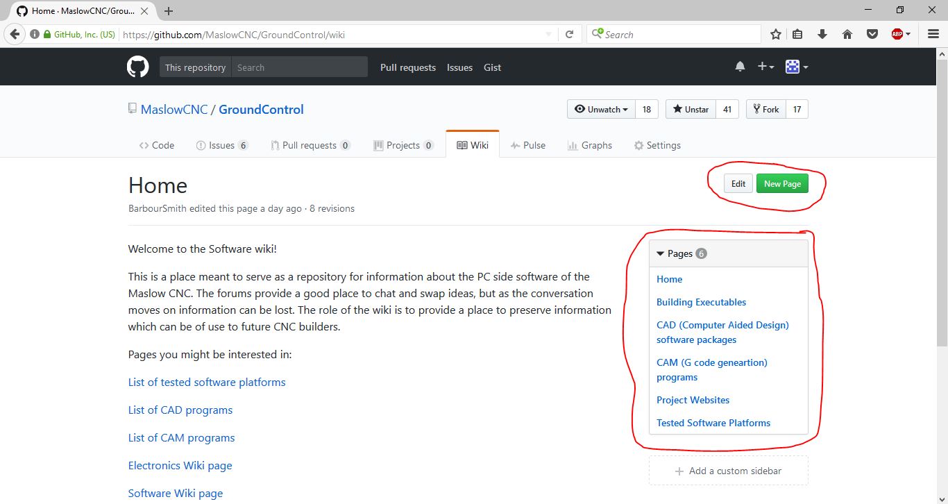Open Gist in top nav
The image size is (948, 504).
[x=492, y=67]
